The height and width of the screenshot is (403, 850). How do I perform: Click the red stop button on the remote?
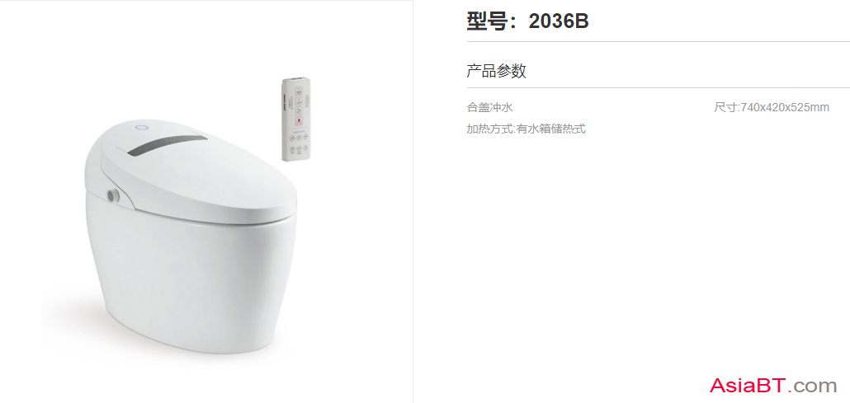(299, 121)
